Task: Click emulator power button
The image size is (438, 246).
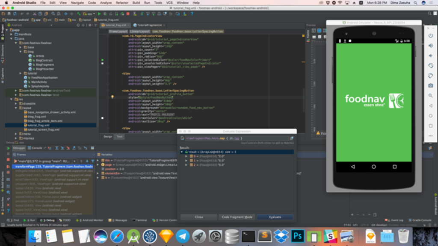Action: point(430,35)
